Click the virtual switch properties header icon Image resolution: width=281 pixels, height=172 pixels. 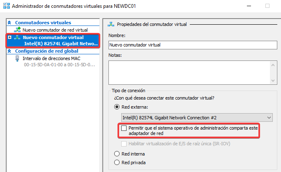[x=111, y=24]
